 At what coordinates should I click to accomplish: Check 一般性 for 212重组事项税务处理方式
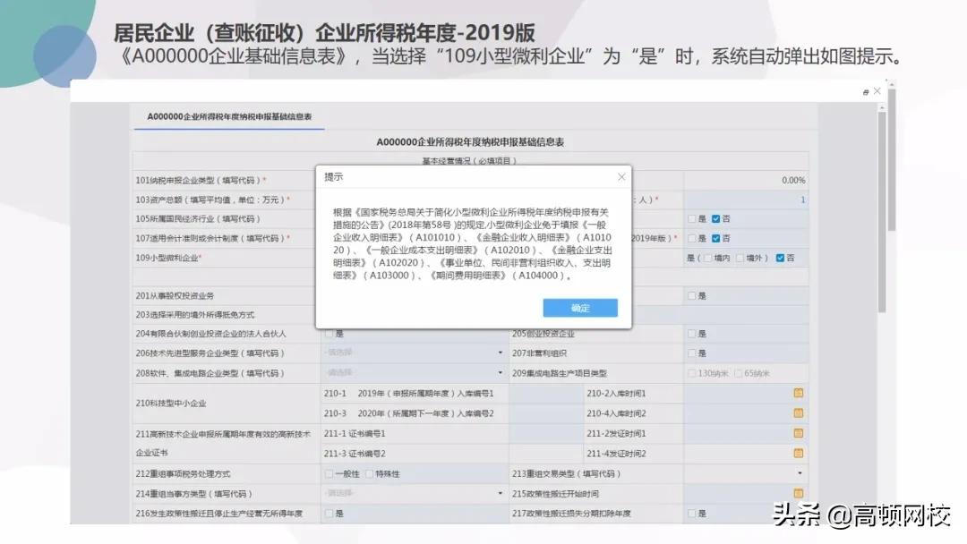[330, 473]
